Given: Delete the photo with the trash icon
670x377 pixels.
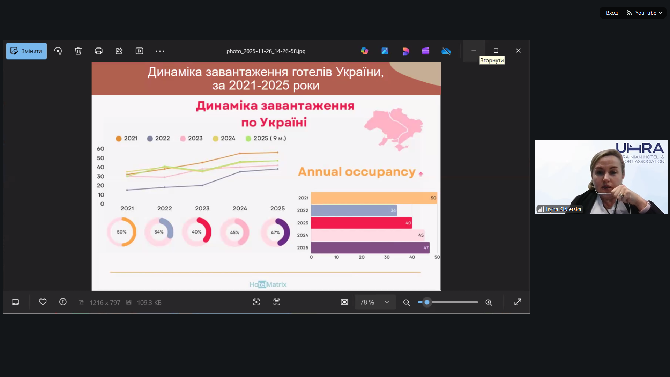Looking at the screenshot, I should [x=78, y=51].
